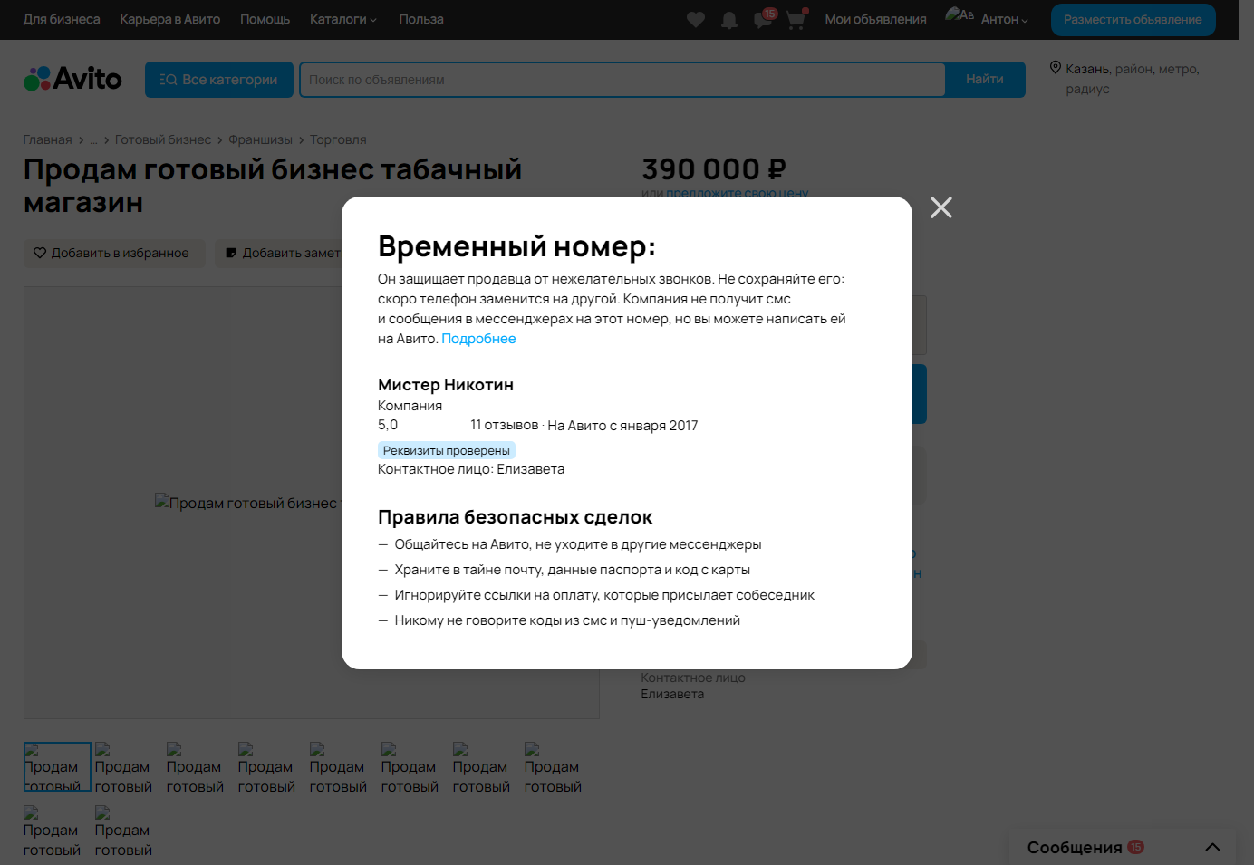Click the Временный номер dialog heading

[x=516, y=246]
